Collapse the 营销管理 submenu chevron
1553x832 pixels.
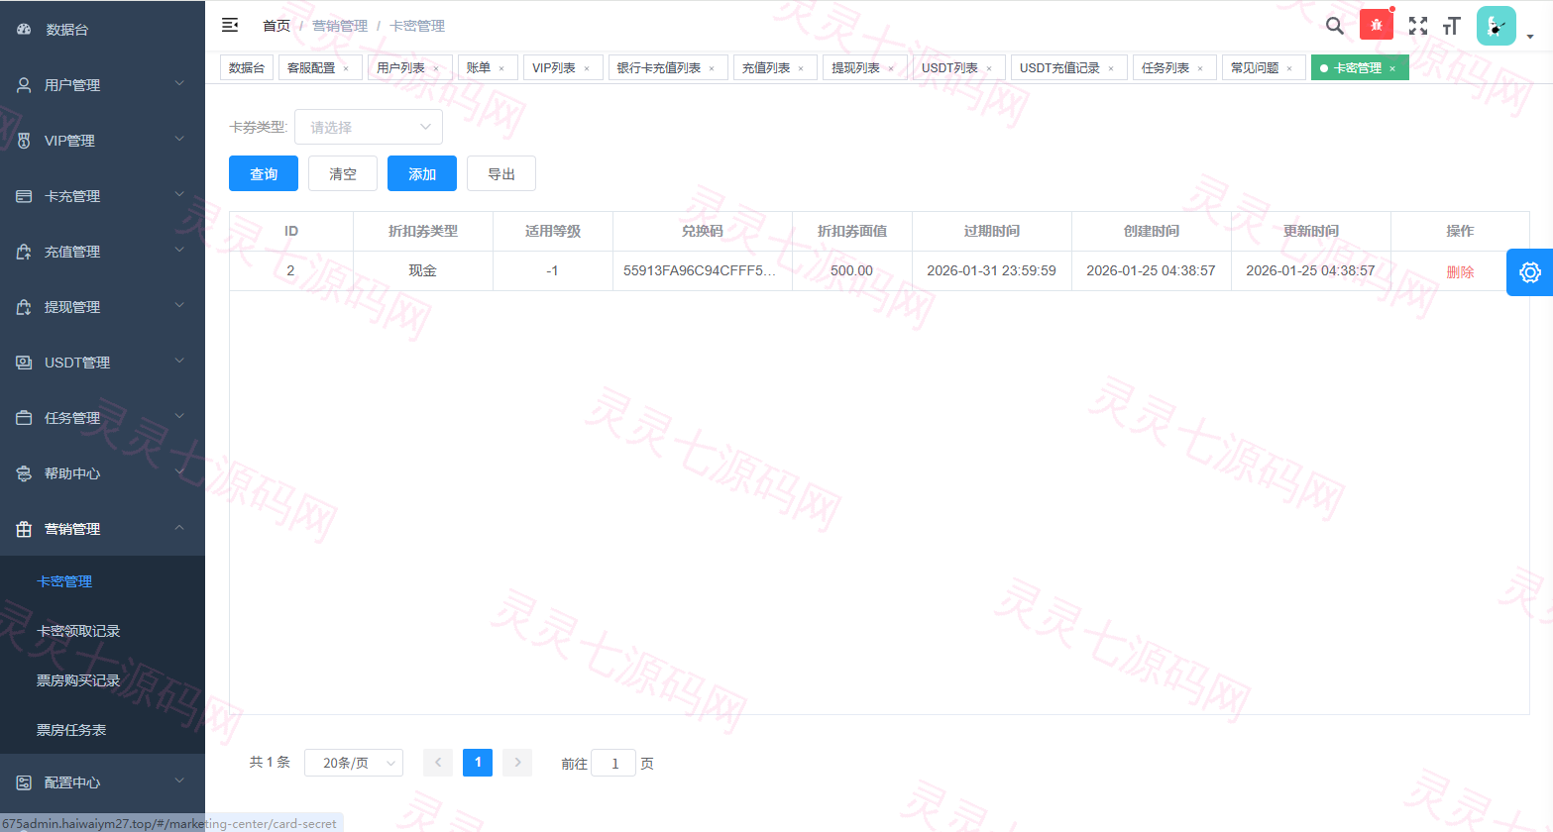pyautogui.click(x=179, y=528)
